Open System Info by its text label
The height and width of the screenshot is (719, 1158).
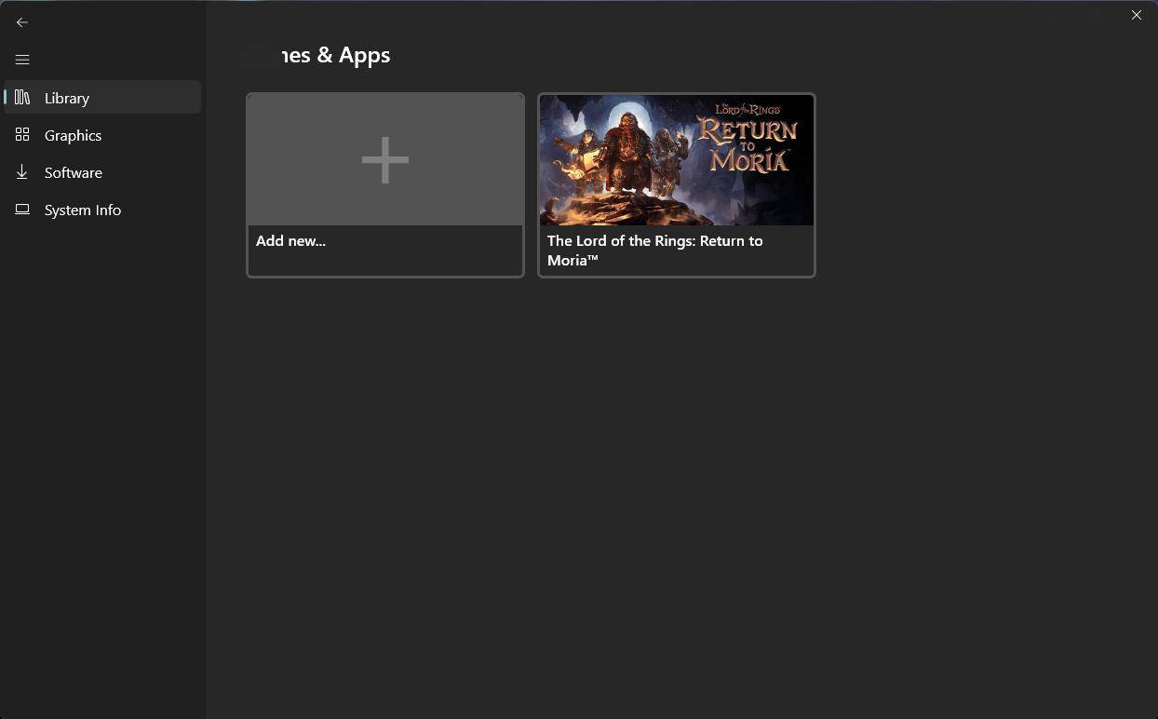pos(83,210)
